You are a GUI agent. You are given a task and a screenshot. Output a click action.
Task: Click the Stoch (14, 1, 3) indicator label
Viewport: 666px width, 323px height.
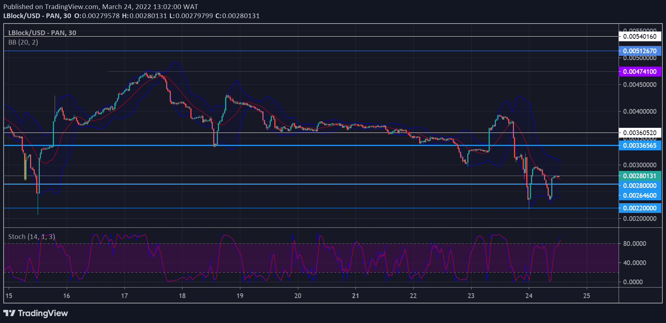click(x=31, y=237)
